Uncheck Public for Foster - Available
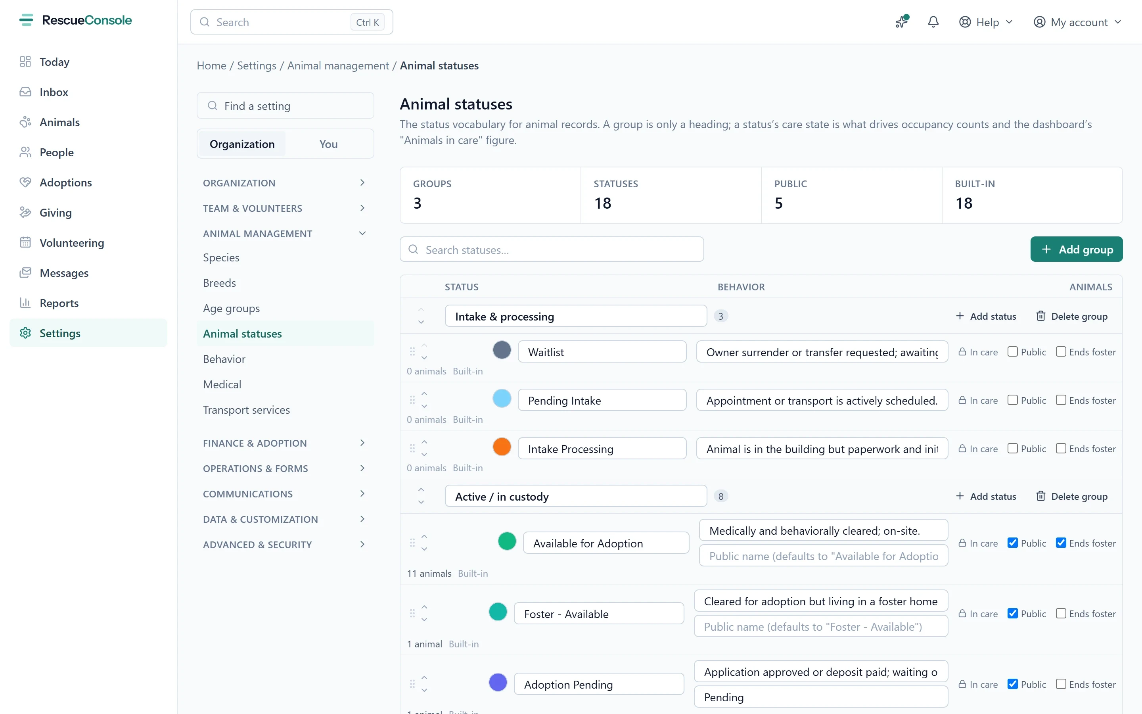The height and width of the screenshot is (714, 1142). pyautogui.click(x=1012, y=613)
